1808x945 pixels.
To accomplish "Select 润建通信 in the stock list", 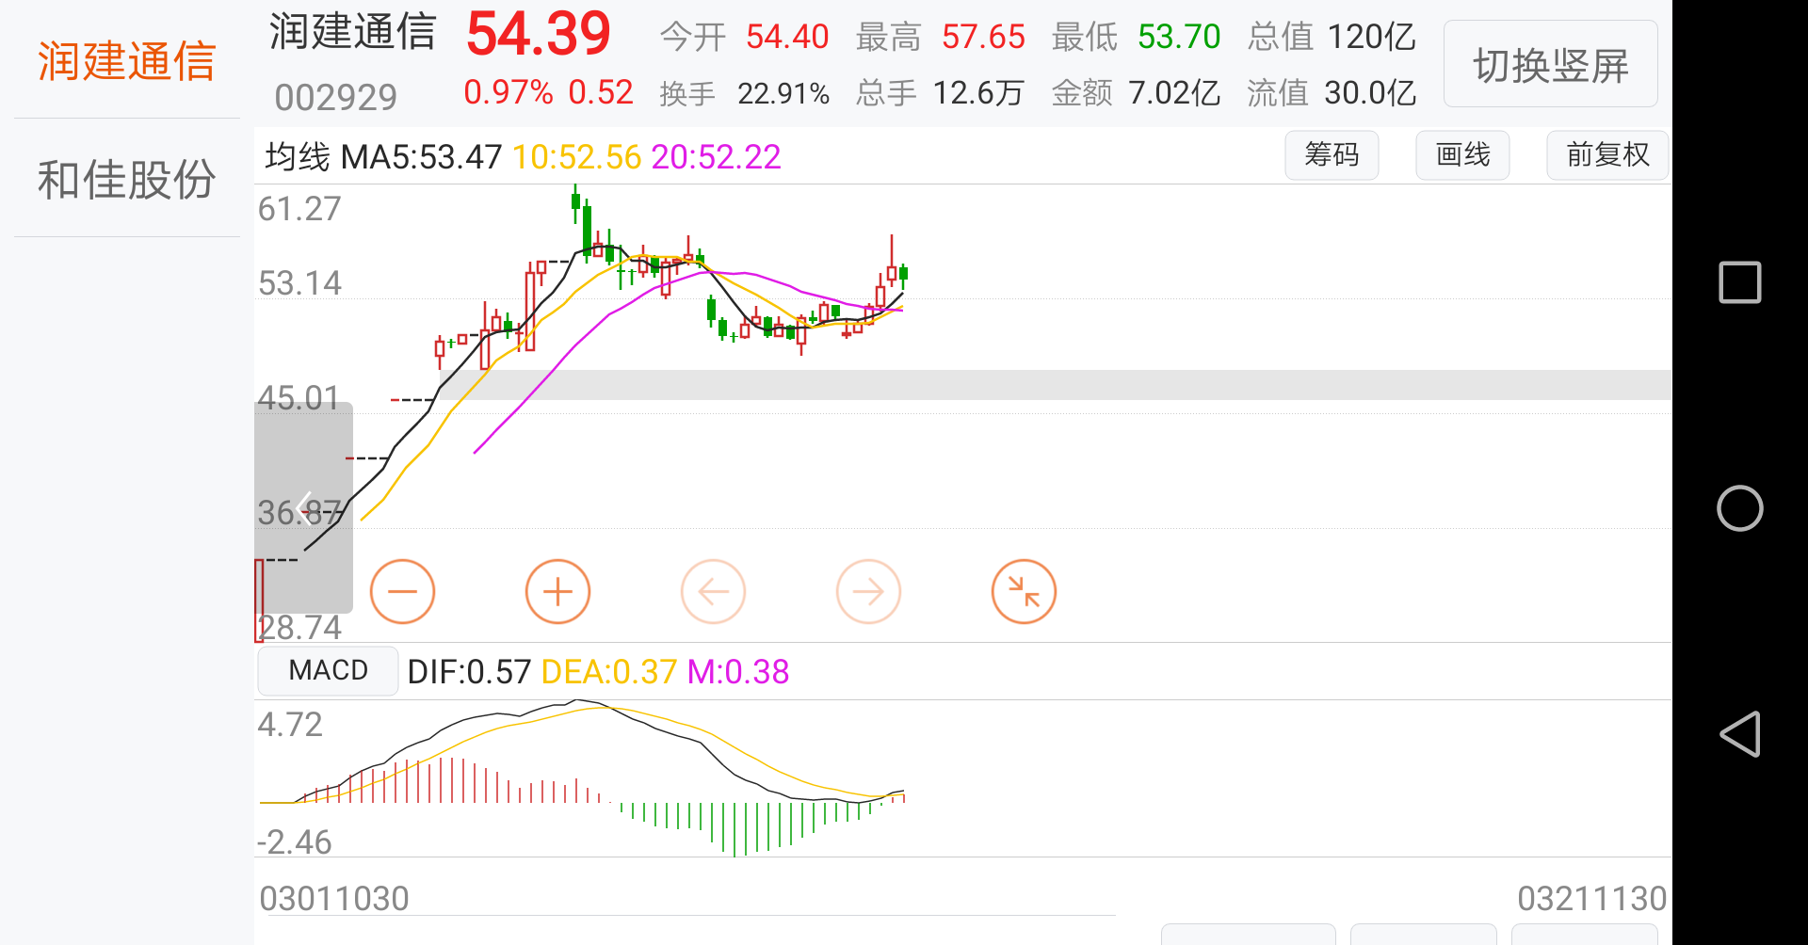I will point(127,61).
